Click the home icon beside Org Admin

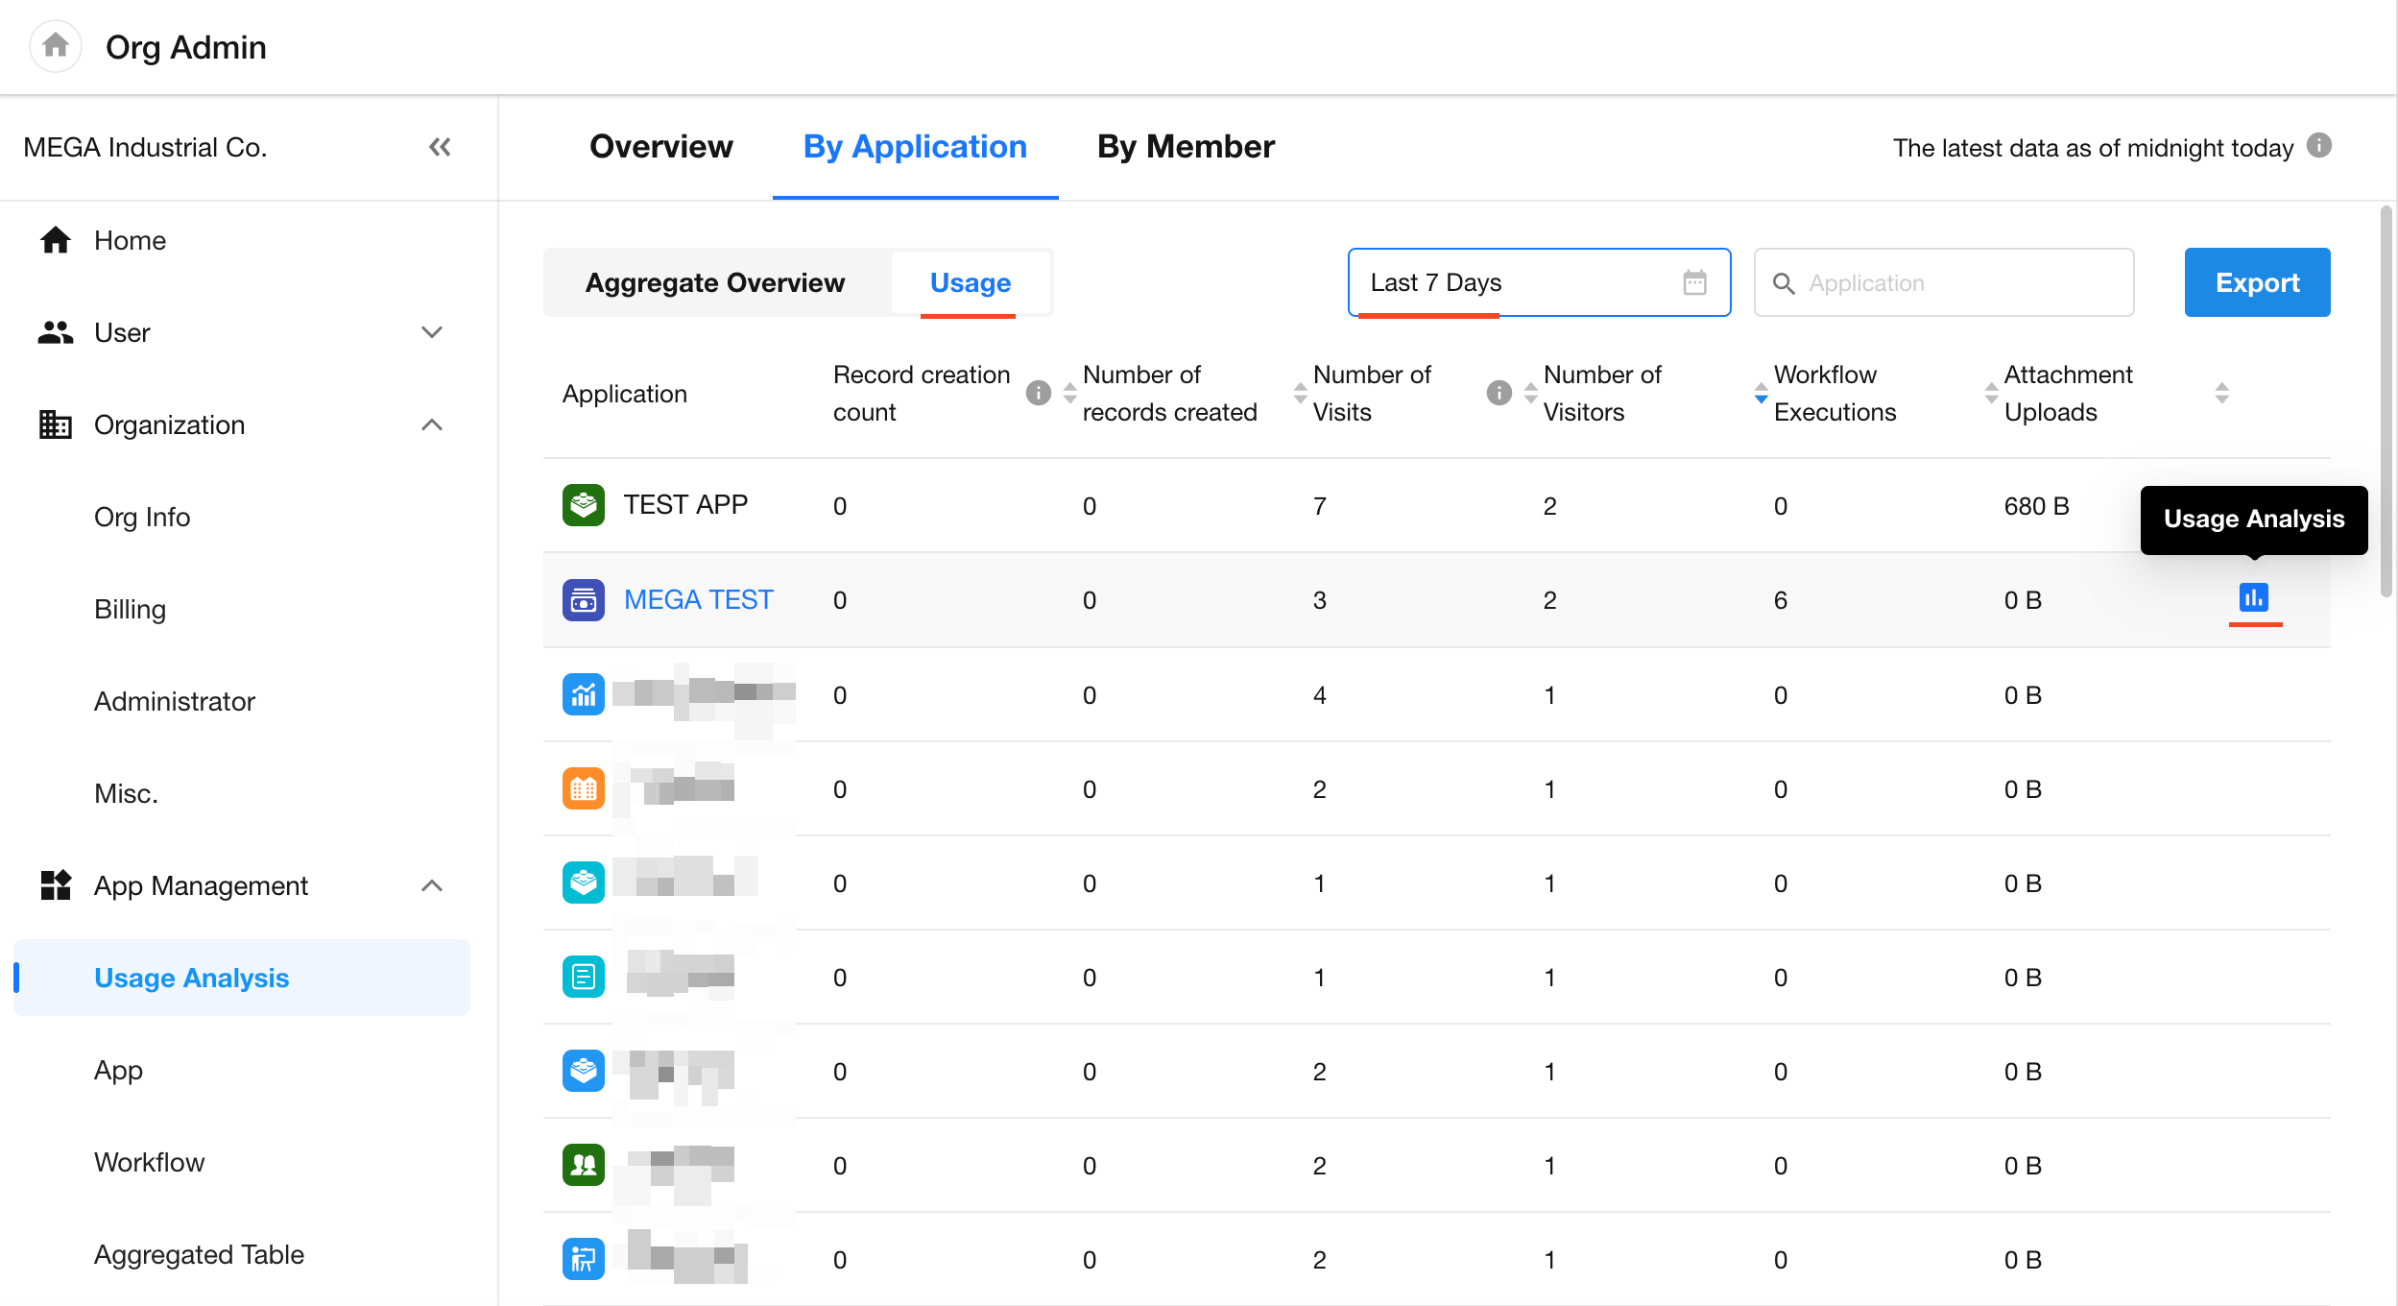click(x=56, y=45)
